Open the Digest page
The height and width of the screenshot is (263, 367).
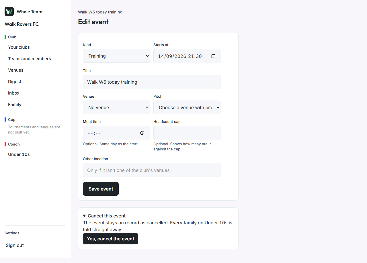[x=15, y=82]
